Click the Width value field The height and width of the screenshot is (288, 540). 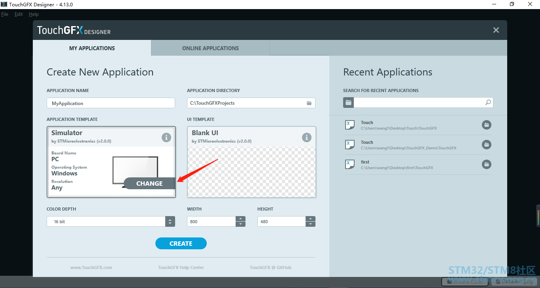[211, 222]
